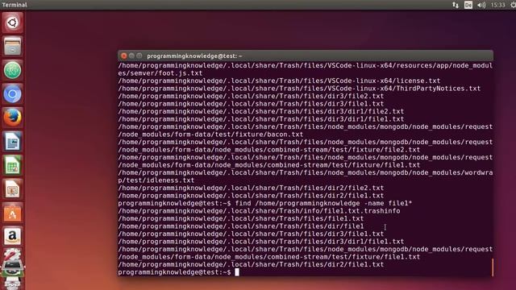
Task: Open the Ubuntu Dash search launcher
Action: coord(13,23)
